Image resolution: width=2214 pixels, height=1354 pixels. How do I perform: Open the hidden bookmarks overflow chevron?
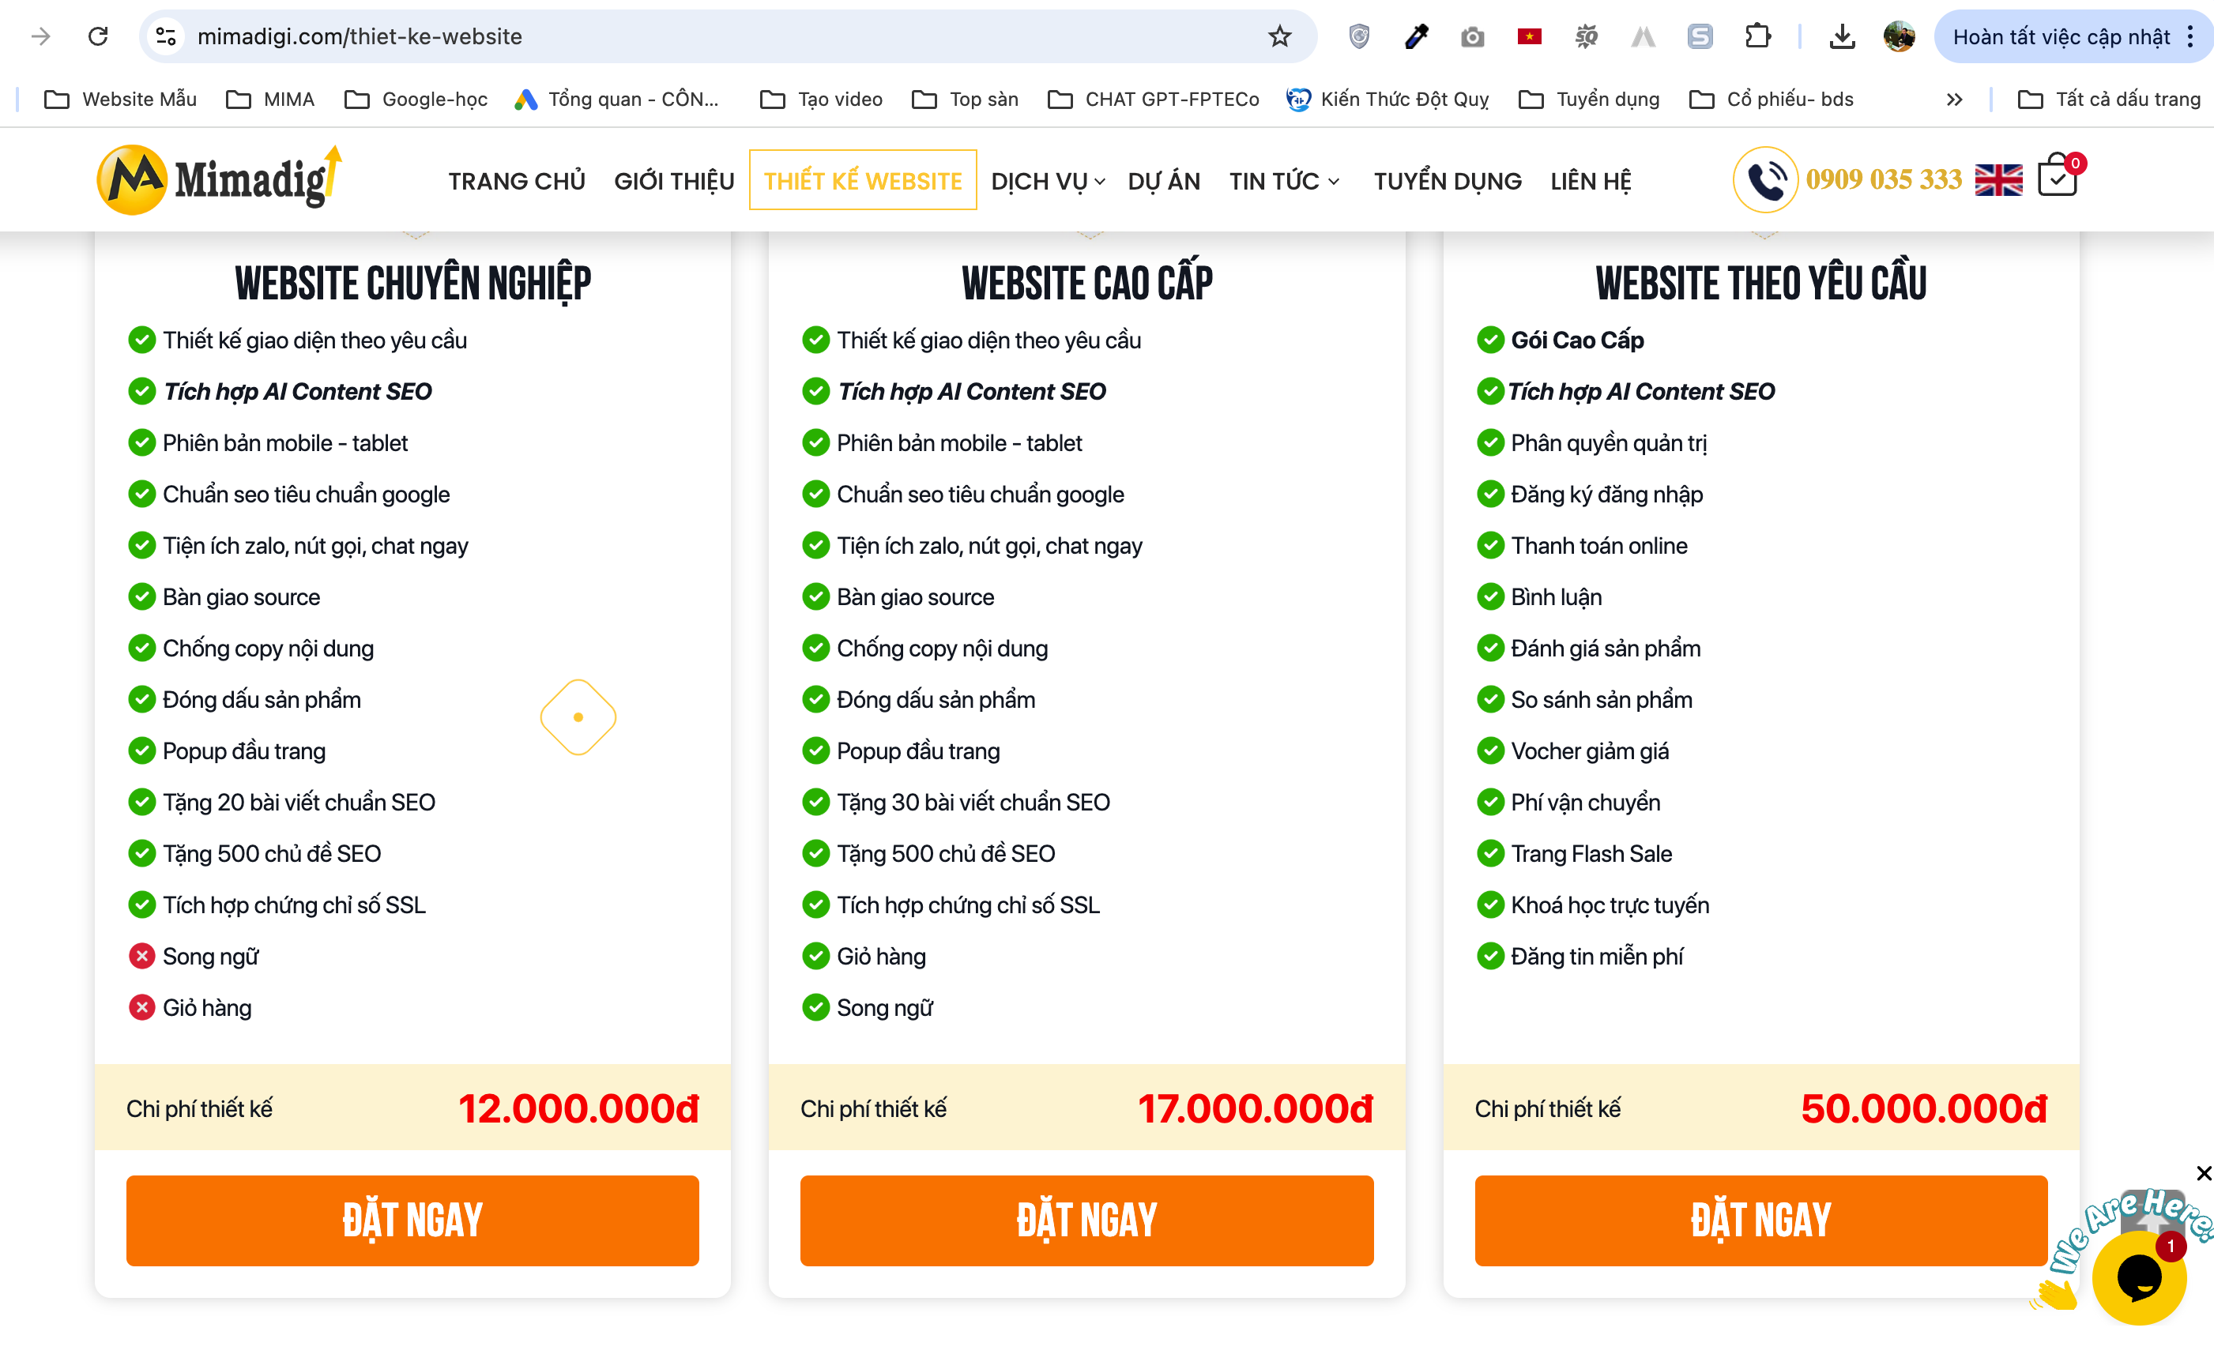pyautogui.click(x=1954, y=99)
